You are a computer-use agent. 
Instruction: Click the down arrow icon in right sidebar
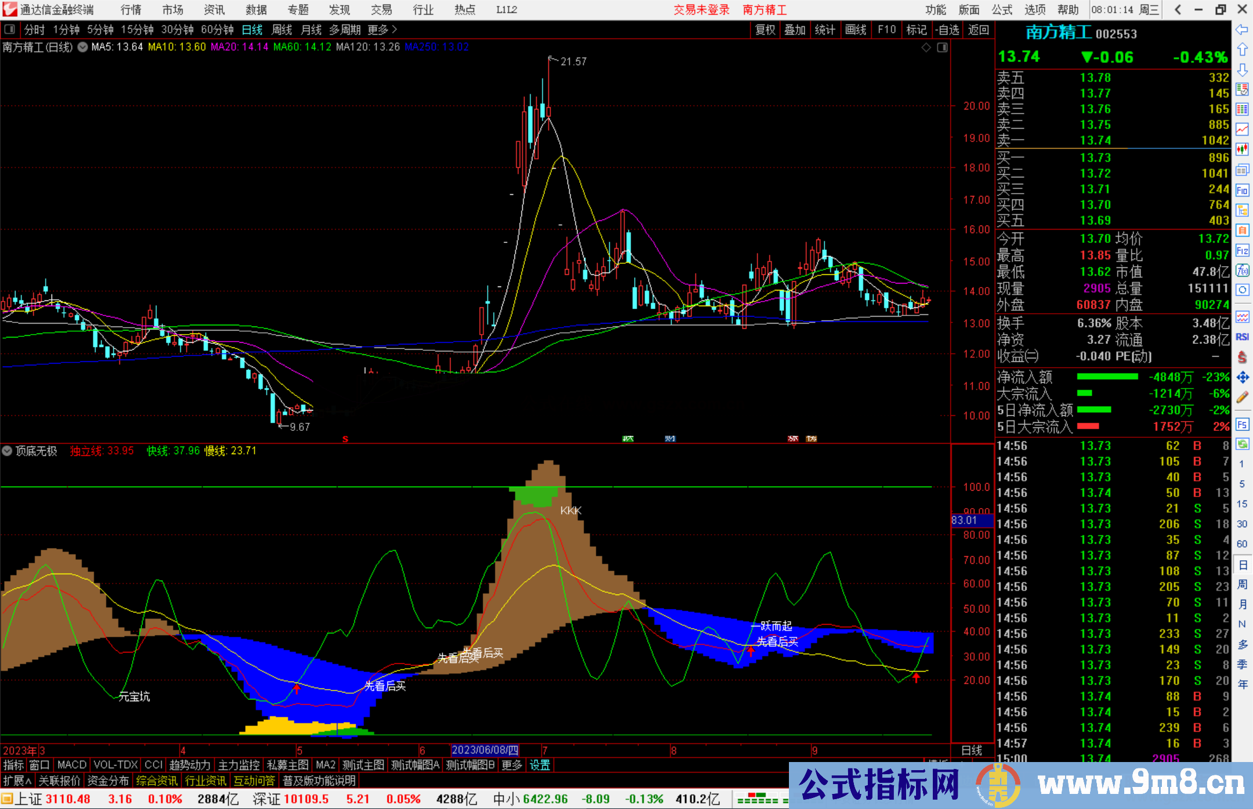1242,70
